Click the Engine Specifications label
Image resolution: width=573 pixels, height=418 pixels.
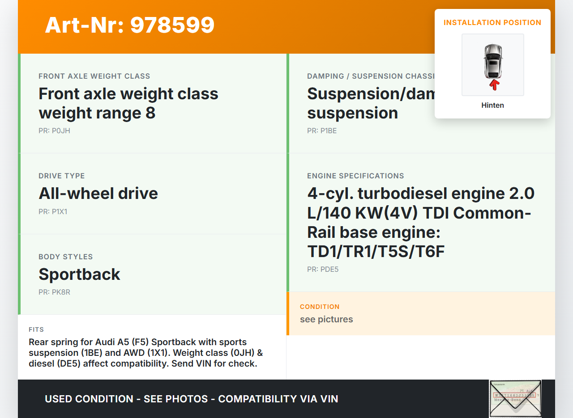355,176
